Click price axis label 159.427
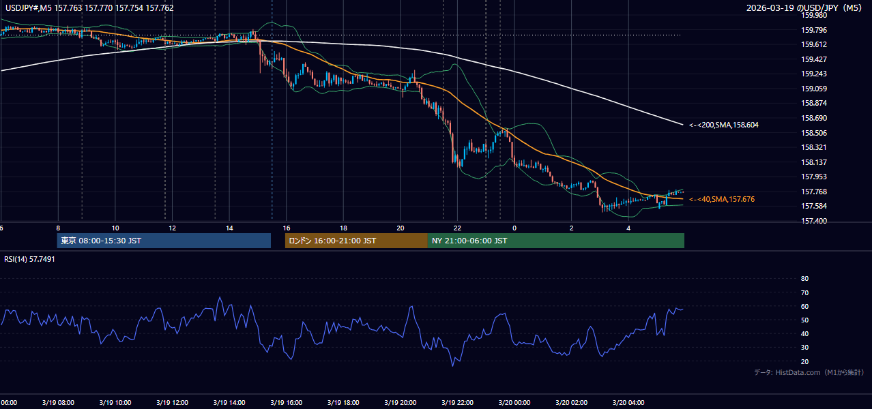The image size is (872, 409). pyautogui.click(x=814, y=59)
